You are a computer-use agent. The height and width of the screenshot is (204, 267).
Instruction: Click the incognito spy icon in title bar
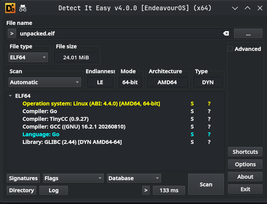[23, 8]
